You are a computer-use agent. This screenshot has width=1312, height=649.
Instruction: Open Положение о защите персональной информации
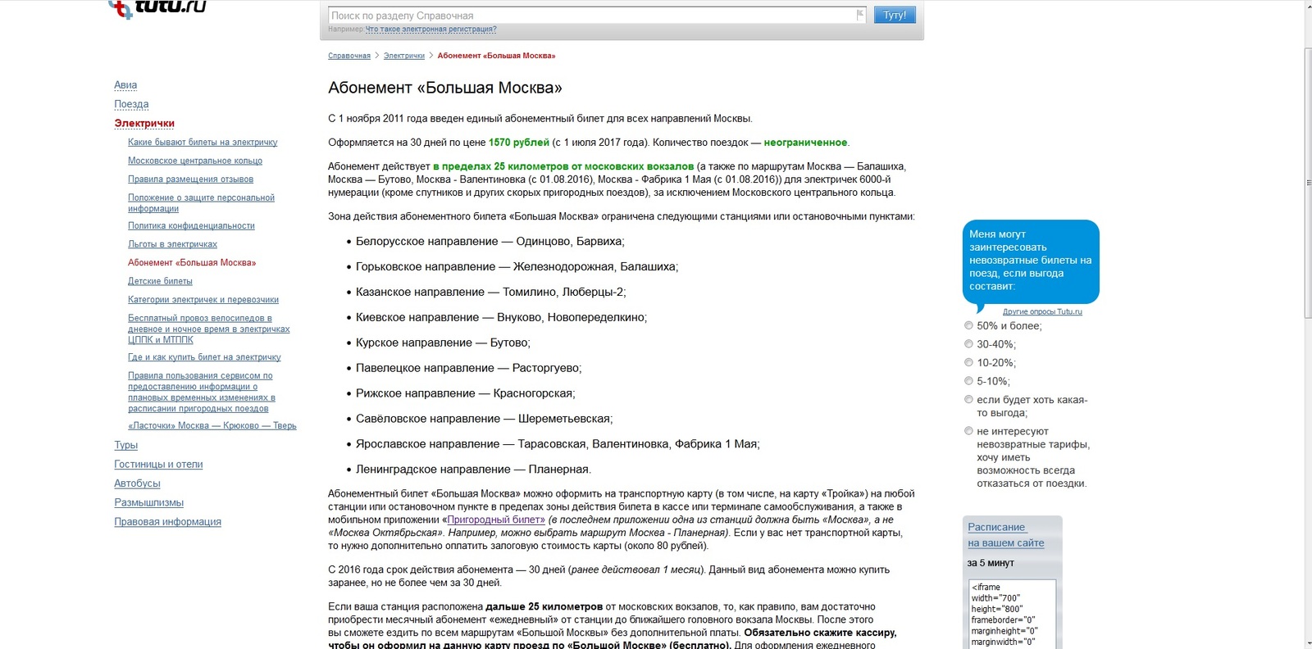201,202
